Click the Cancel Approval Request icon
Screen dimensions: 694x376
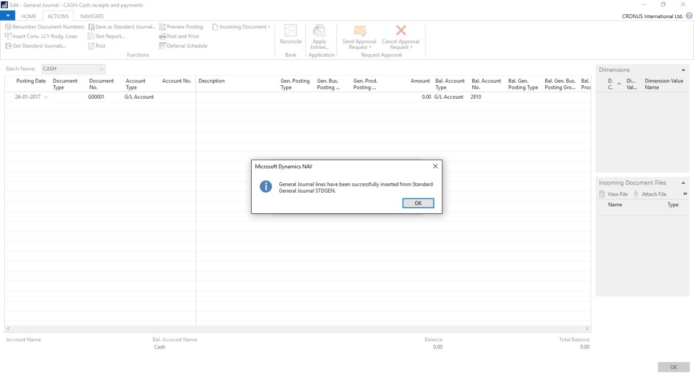[401, 31]
